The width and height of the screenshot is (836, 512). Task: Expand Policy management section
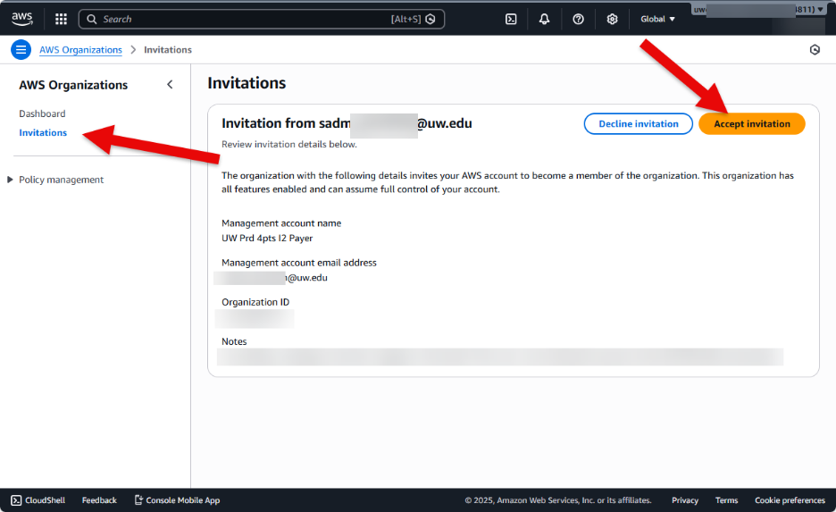(x=10, y=180)
